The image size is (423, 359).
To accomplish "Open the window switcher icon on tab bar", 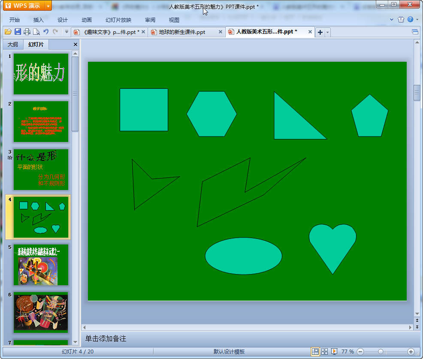I will click(415, 32).
